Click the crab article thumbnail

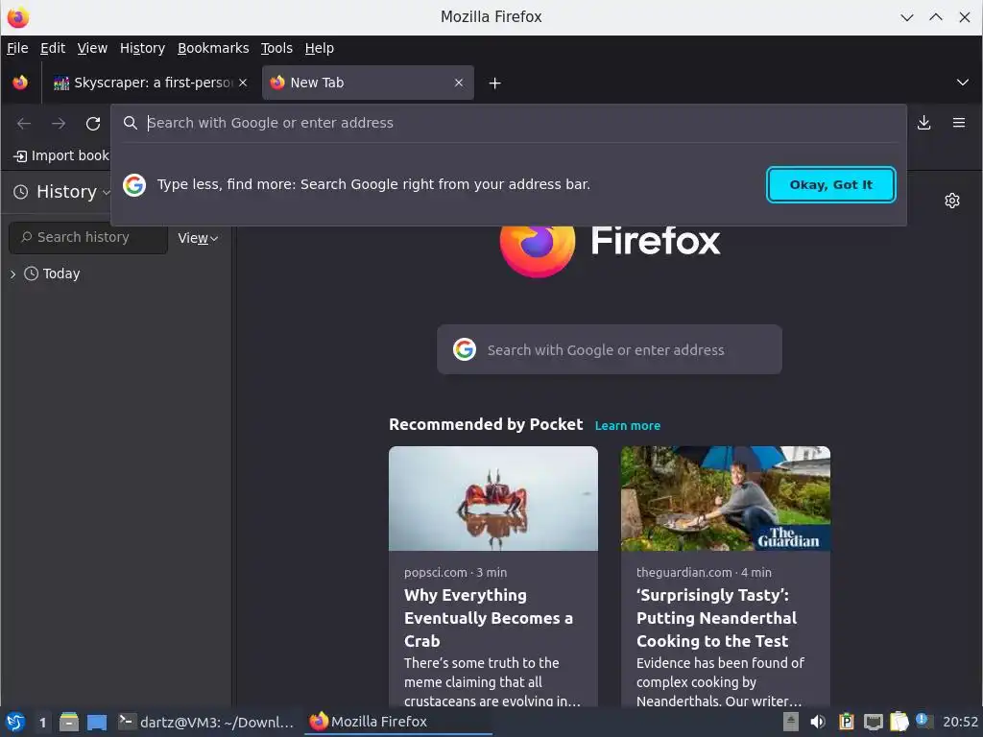pyautogui.click(x=492, y=498)
